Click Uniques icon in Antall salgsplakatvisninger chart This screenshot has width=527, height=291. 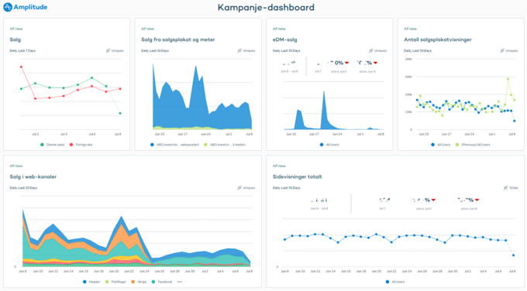pos(501,50)
